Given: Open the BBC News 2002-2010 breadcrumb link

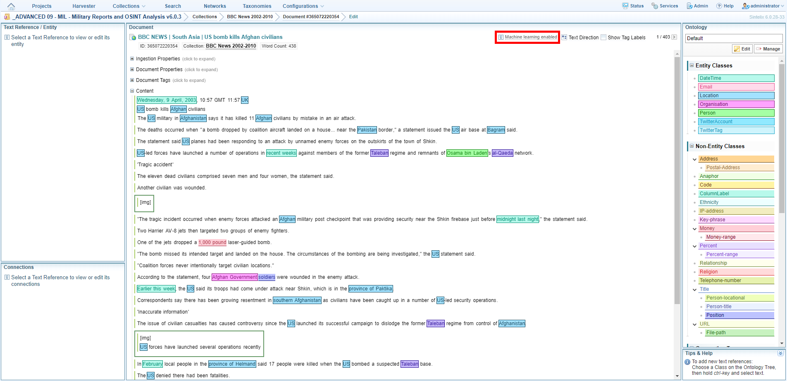Looking at the screenshot, I should click(x=250, y=17).
